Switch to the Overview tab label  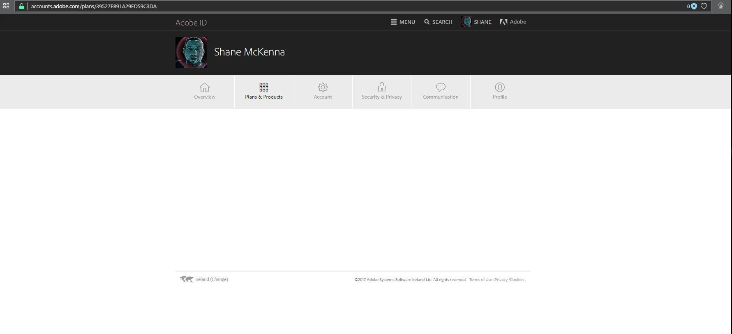coord(205,97)
